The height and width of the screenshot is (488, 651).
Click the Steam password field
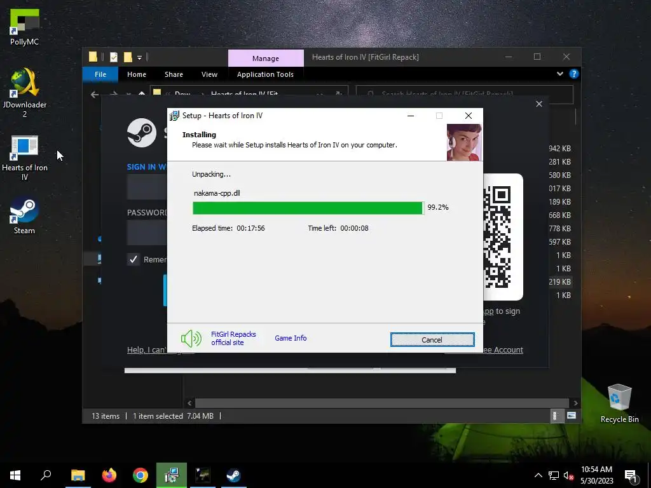click(x=147, y=233)
